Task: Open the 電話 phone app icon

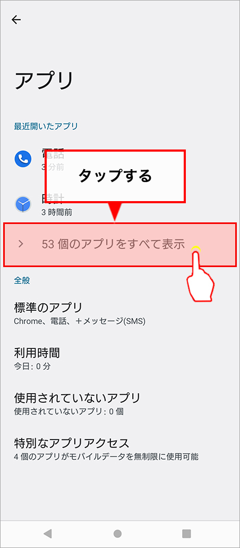Action: coord(23,160)
